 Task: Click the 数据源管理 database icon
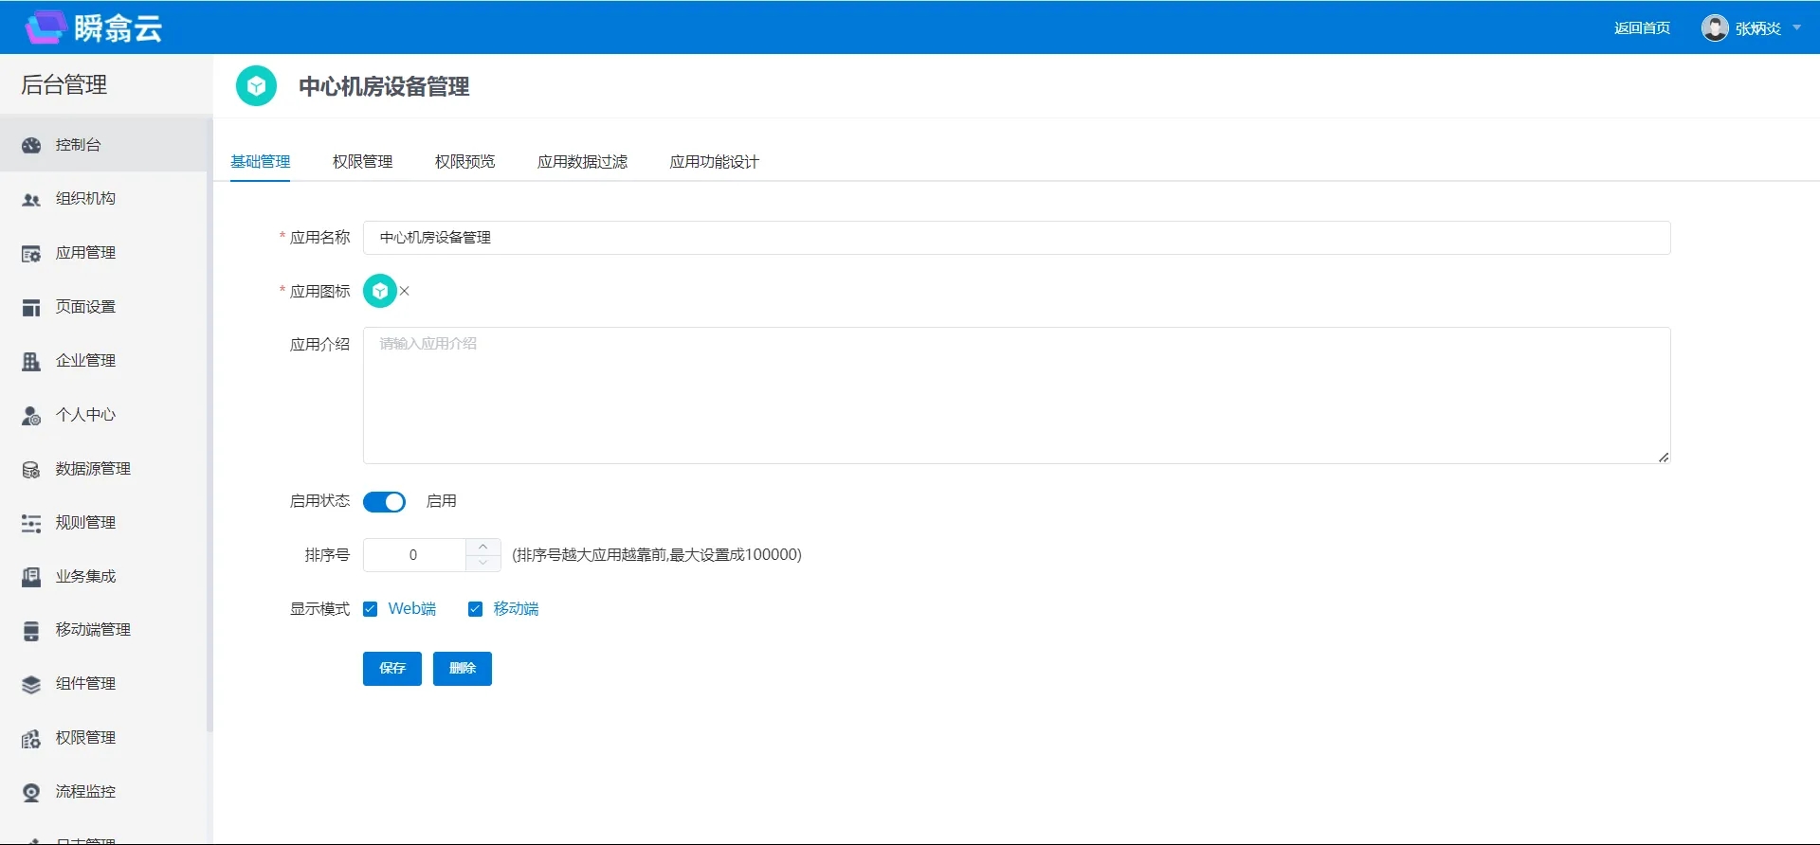coord(31,469)
